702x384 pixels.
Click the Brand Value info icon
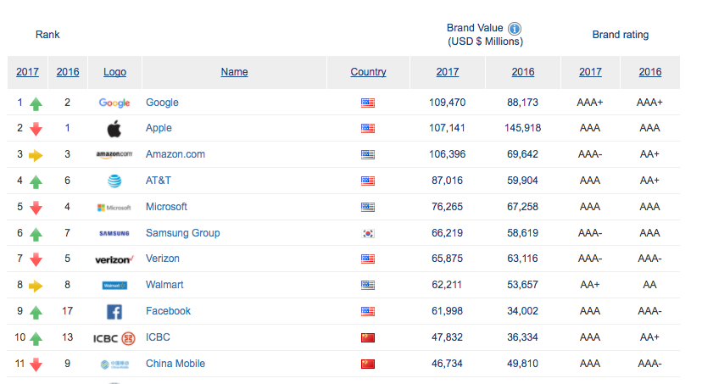[515, 28]
